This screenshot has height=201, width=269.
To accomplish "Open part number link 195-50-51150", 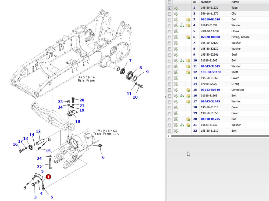I will tap(211, 72).
